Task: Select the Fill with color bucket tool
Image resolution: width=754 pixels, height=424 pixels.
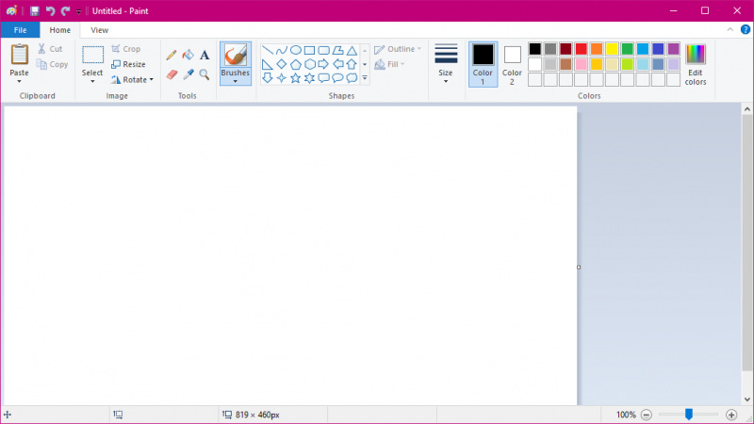Action: pos(188,55)
